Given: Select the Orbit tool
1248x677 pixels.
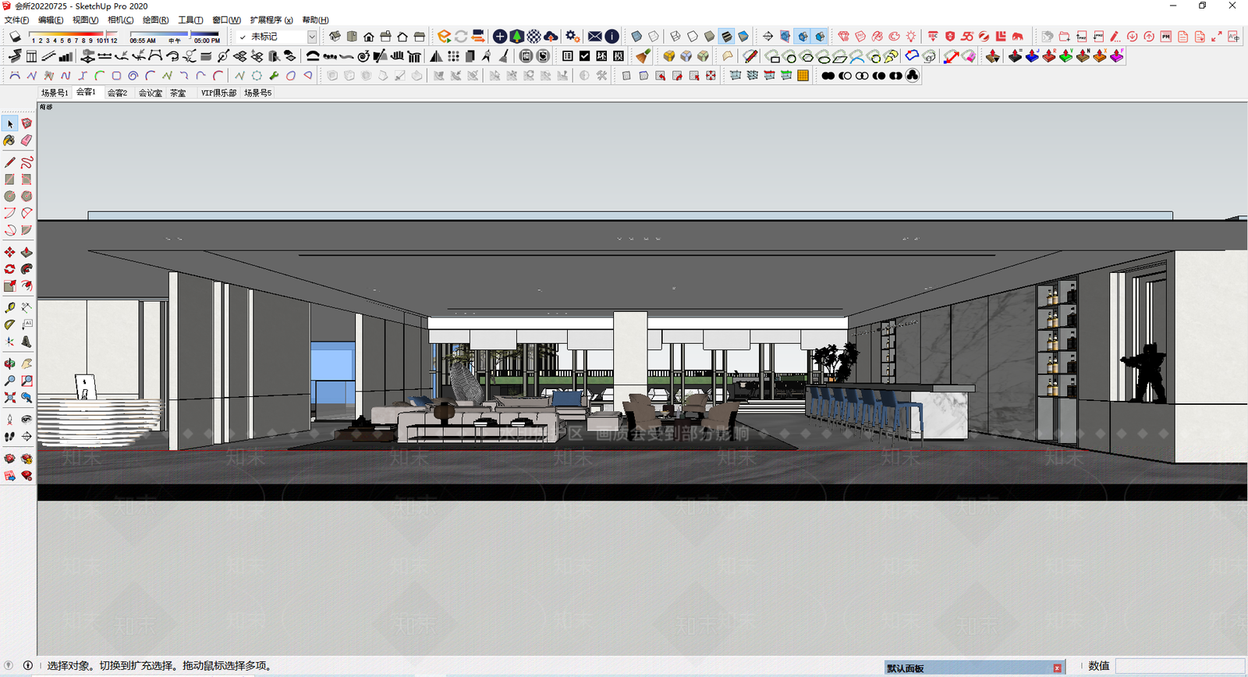Looking at the screenshot, I should (x=9, y=364).
